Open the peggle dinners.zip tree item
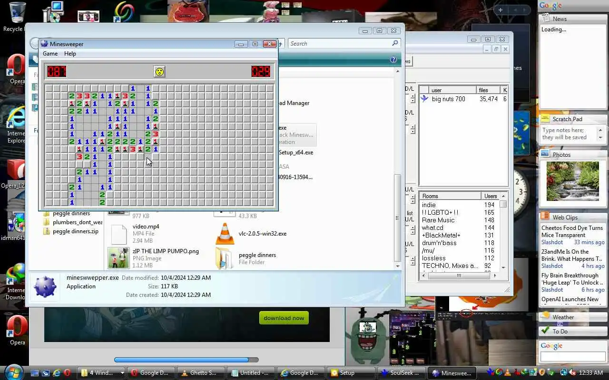Screen dimensions: 609x380 (76, 231)
